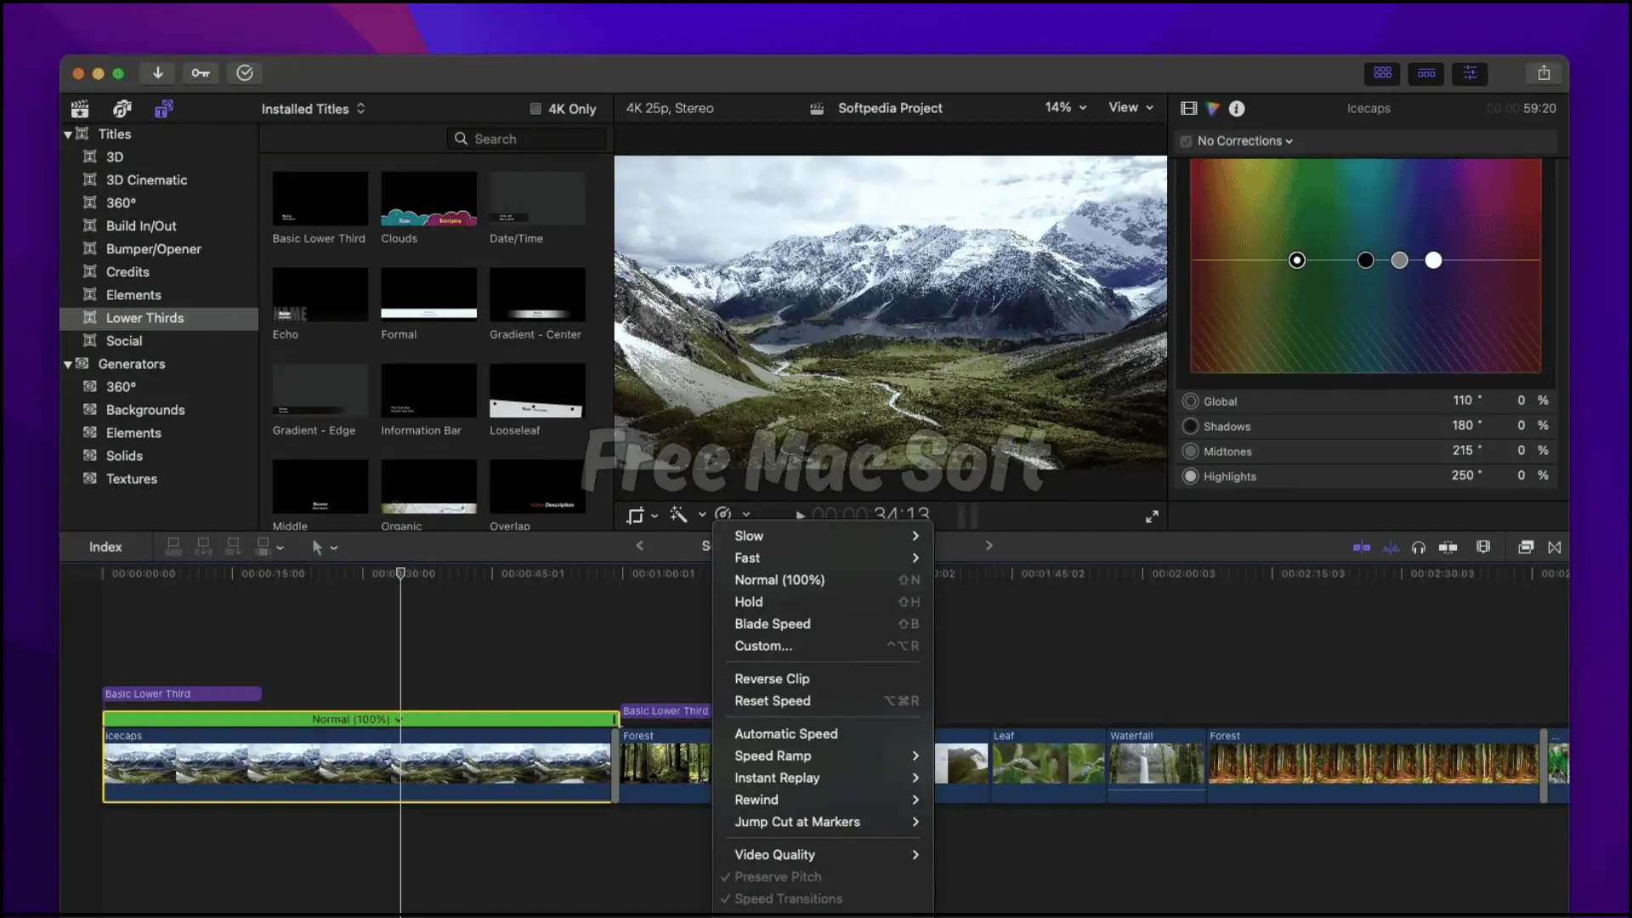Viewport: 1632px width, 918px height.
Task: Toggle Speed Transitions option
Action: coord(790,898)
